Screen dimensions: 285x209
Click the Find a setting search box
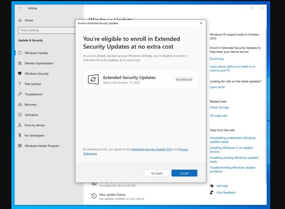pyautogui.click(x=47, y=30)
